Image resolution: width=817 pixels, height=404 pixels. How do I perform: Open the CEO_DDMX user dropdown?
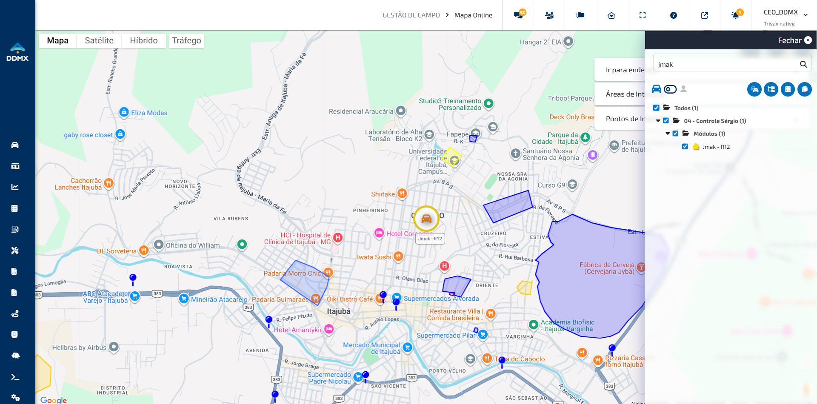click(x=786, y=15)
